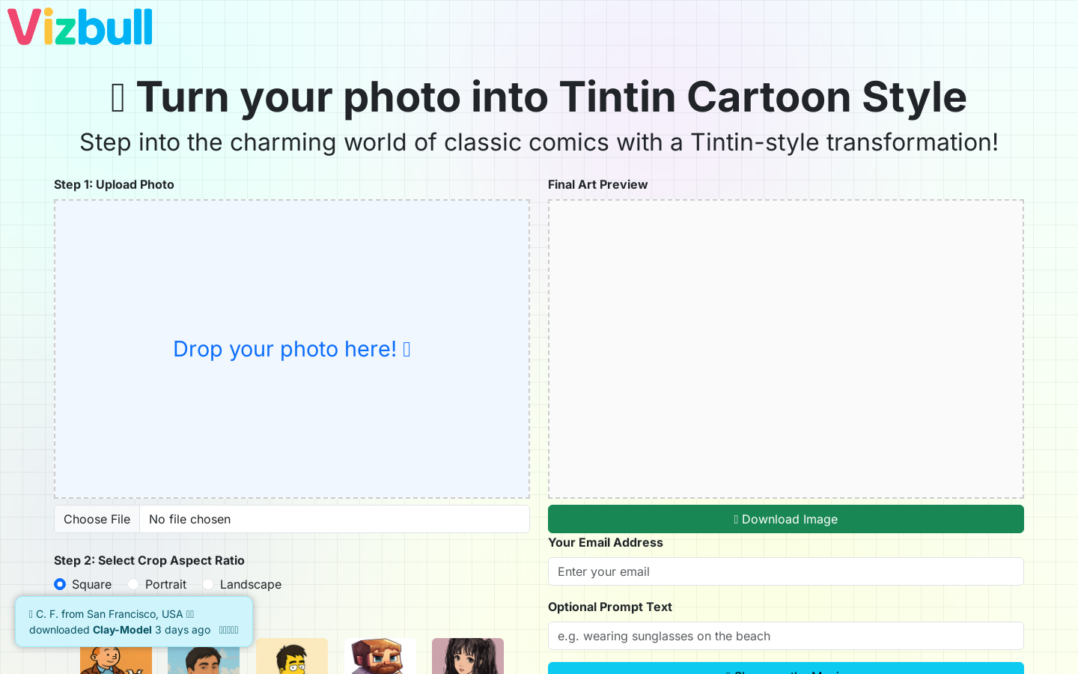Choose the anime girl style thumbnail
The width and height of the screenshot is (1078, 674).
click(468, 656)
